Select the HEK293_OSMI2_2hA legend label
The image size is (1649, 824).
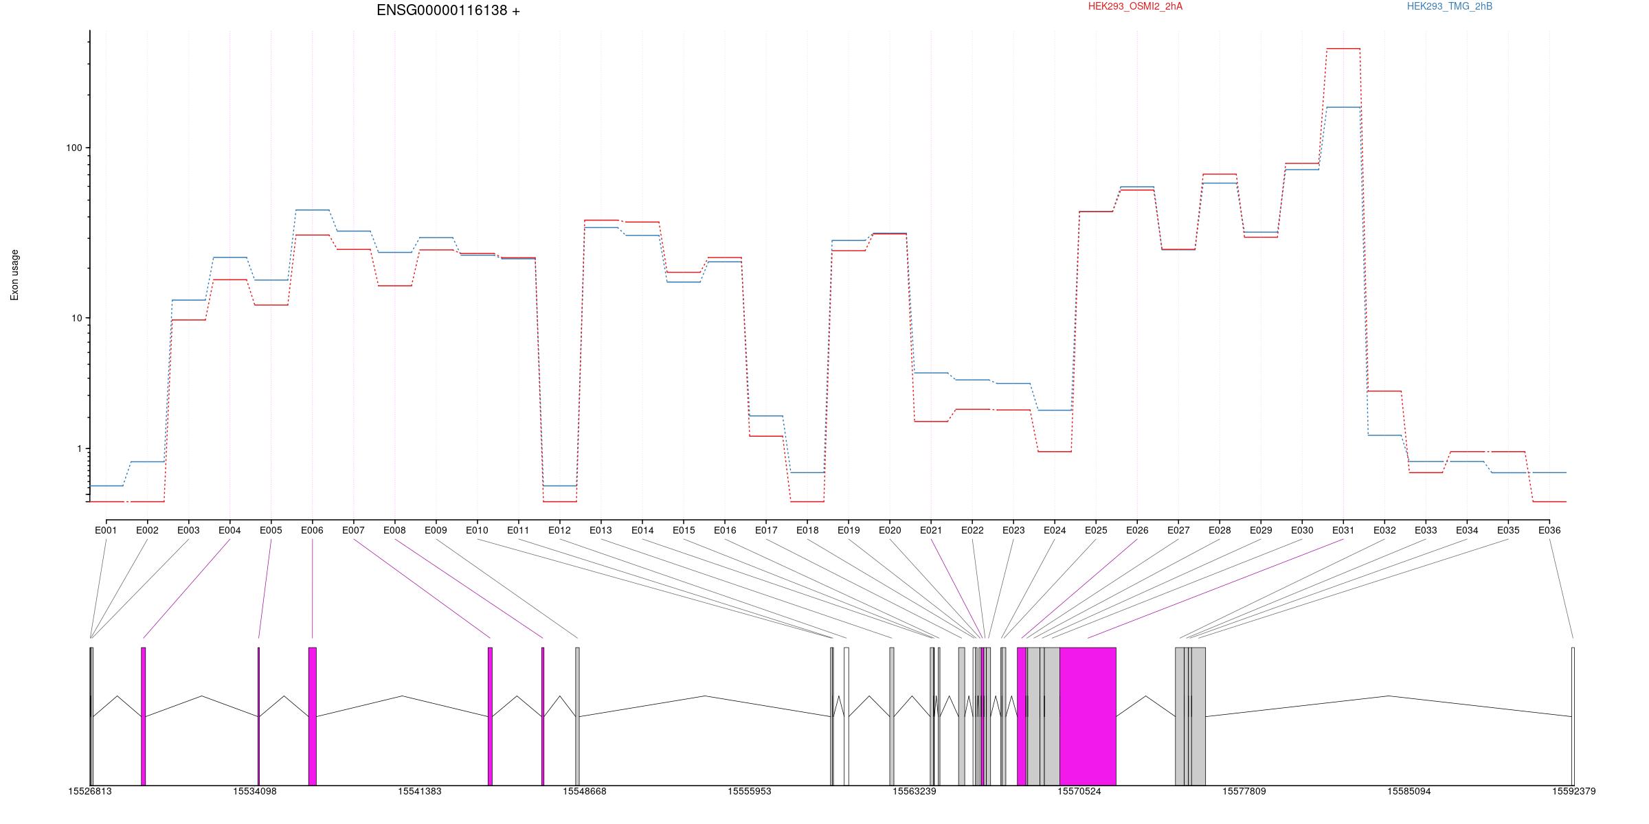tap(1135, 7)
